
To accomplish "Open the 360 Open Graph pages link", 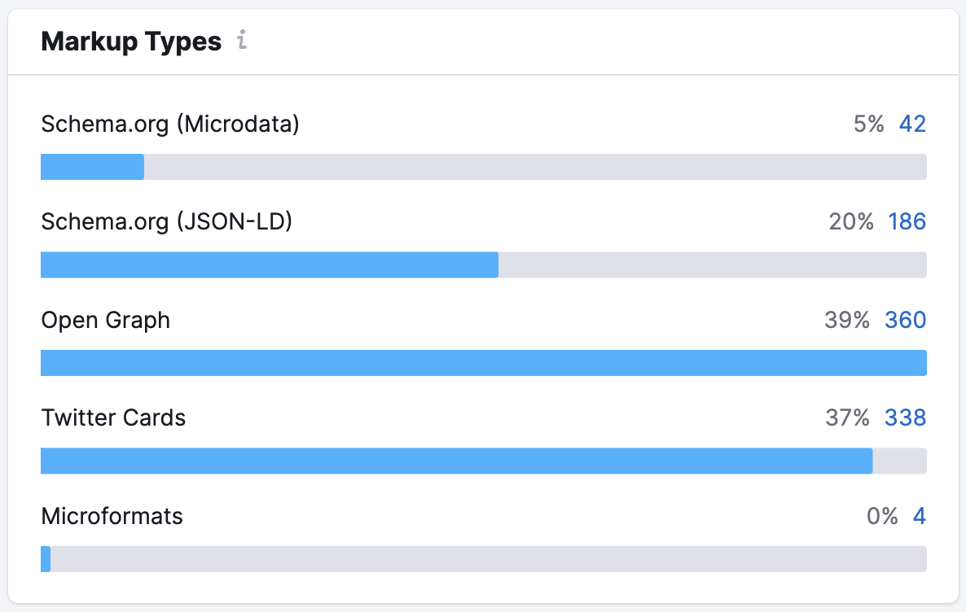I will 905,320.
